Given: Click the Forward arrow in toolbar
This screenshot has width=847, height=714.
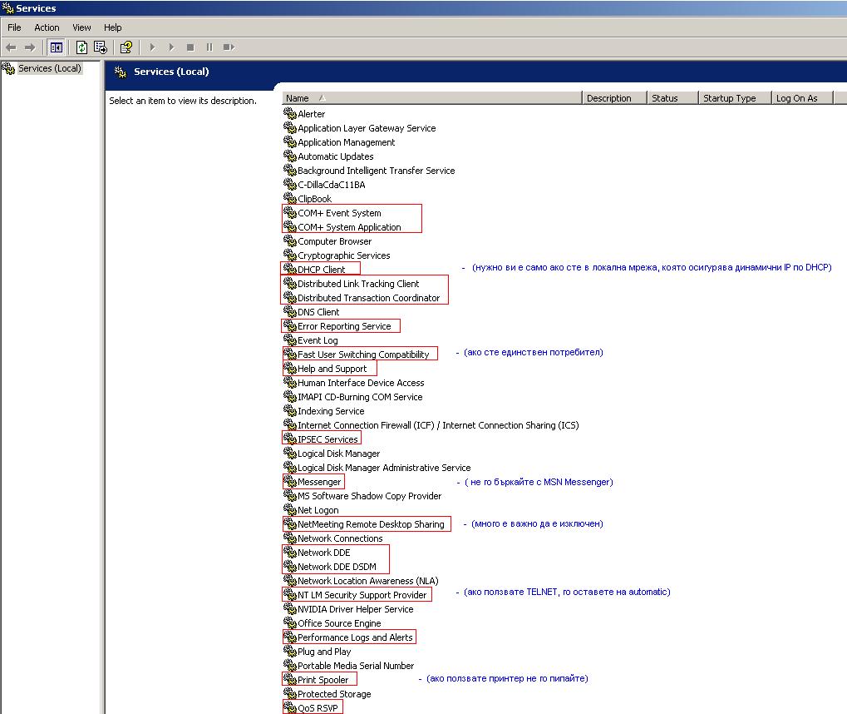Looking at the screenshot, I should pos(30,47).
